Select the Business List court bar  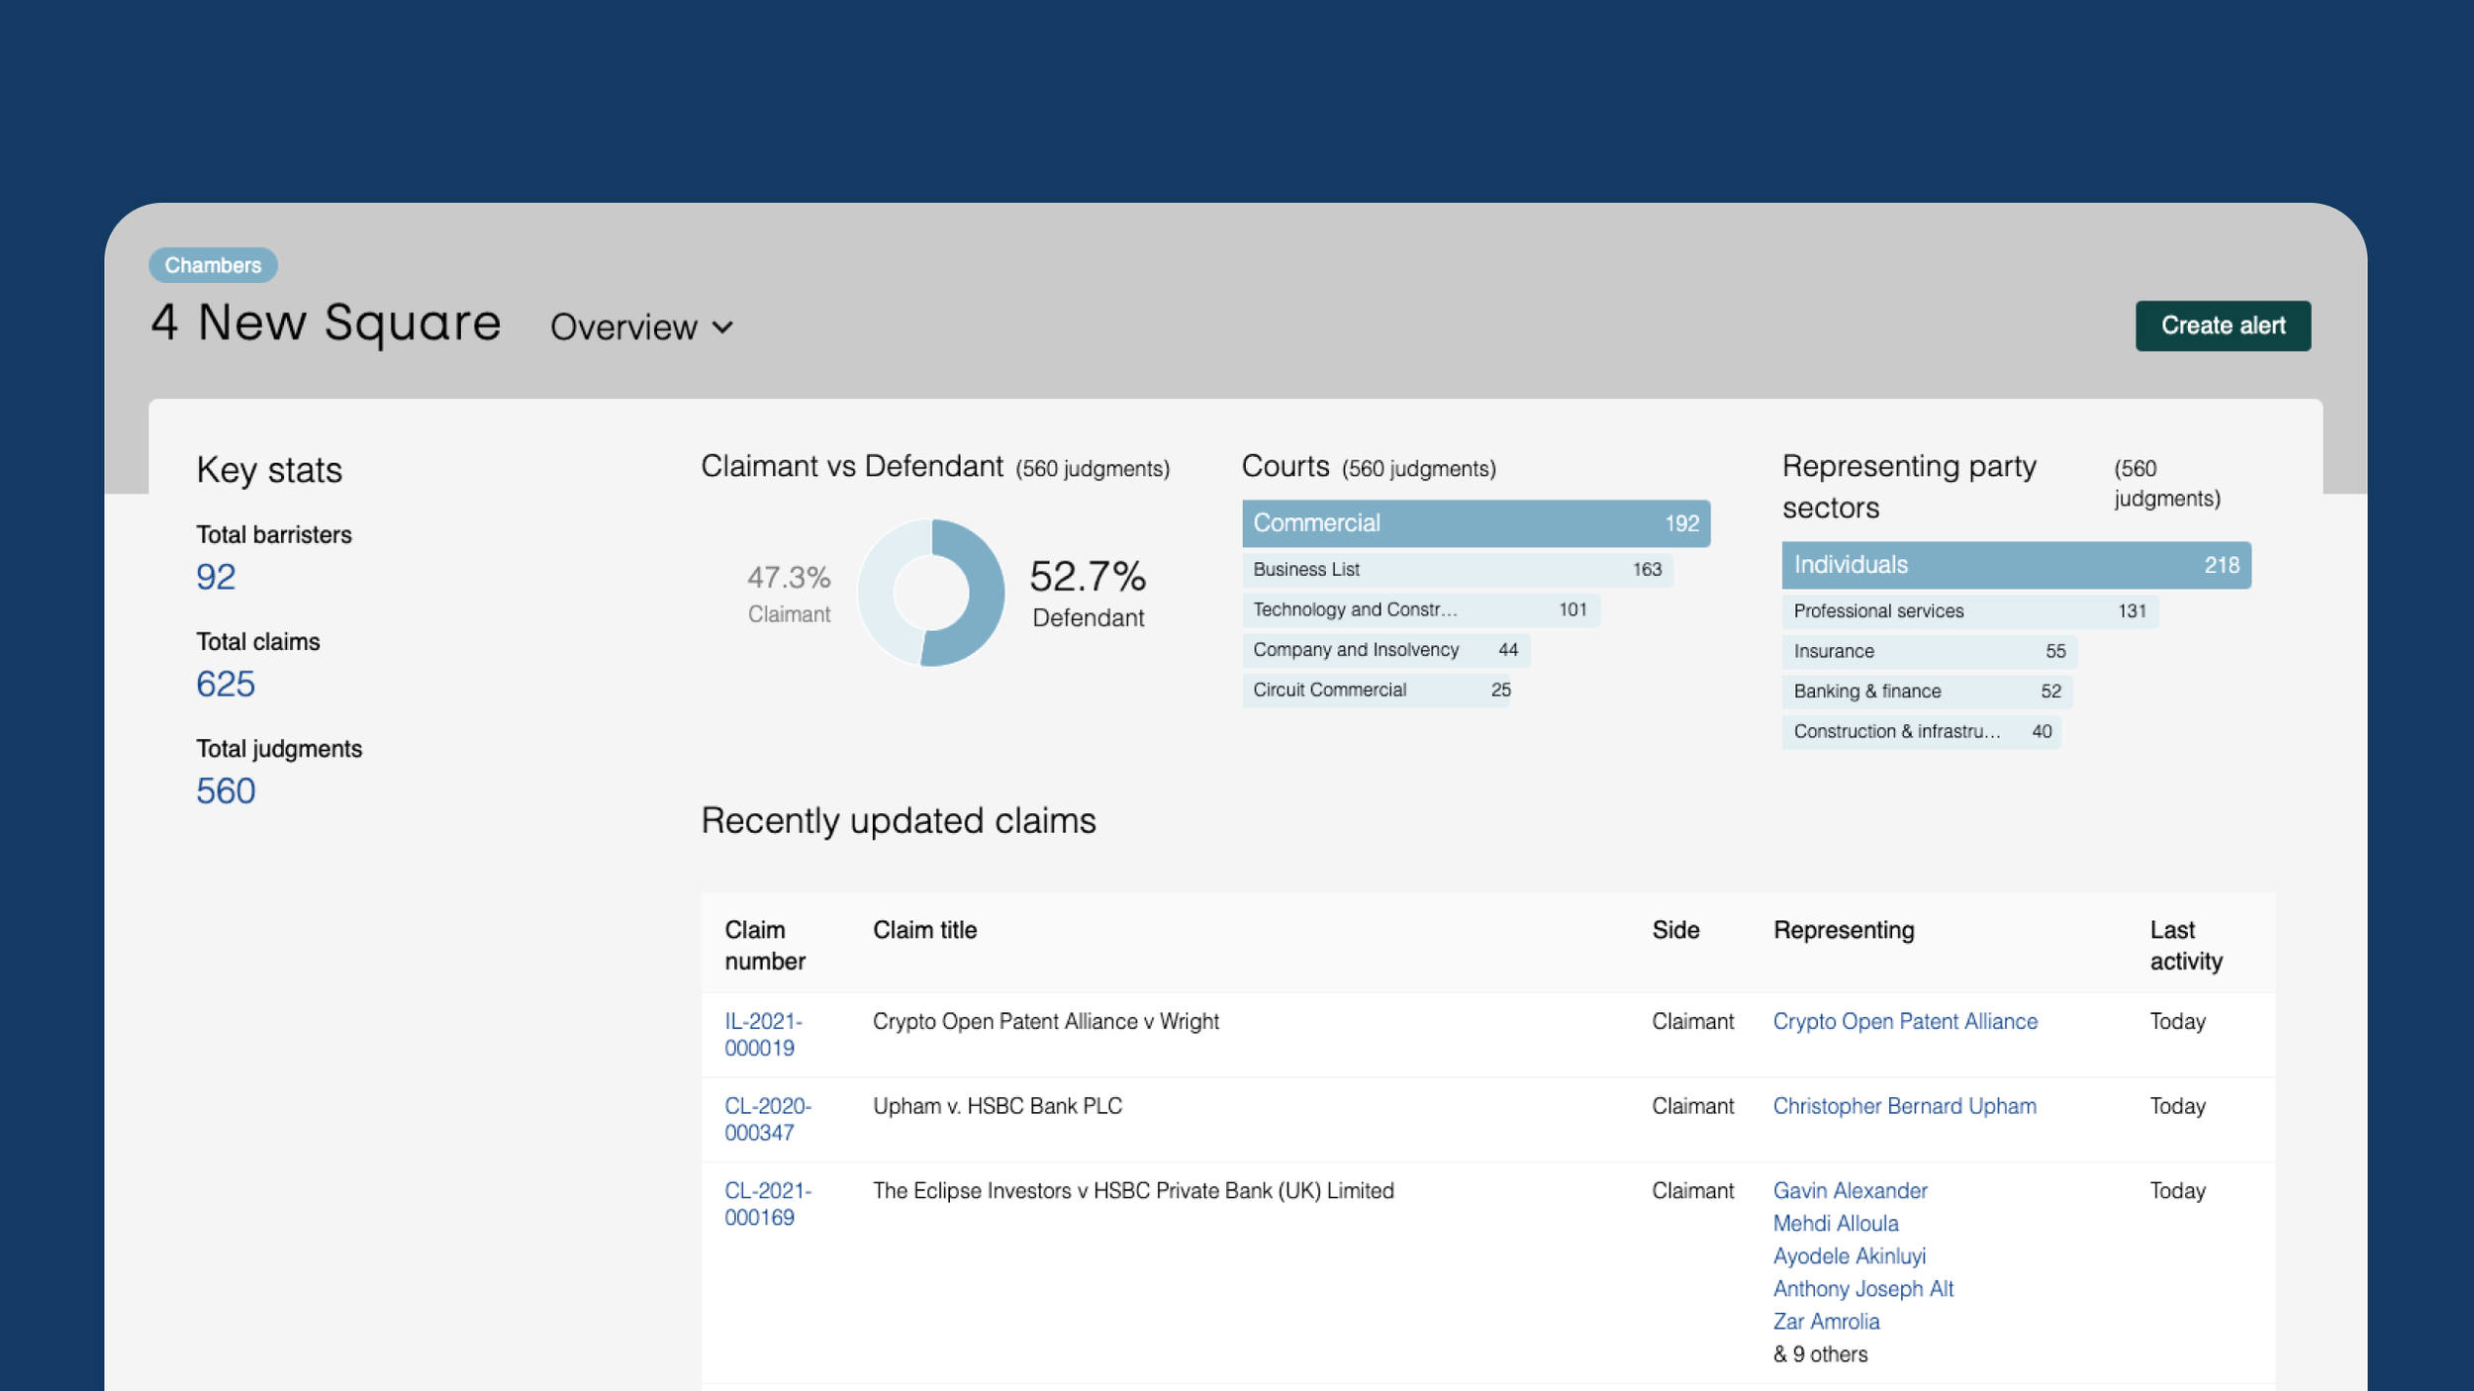1456,570
